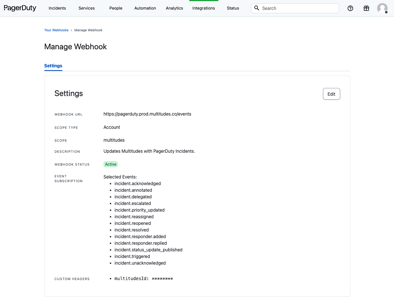Click the Active webhook status badge
Viewport: 394px width, 297px height.
point(110,164)
